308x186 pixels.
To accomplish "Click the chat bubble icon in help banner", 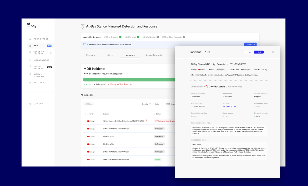I will [x=85, y=44].
